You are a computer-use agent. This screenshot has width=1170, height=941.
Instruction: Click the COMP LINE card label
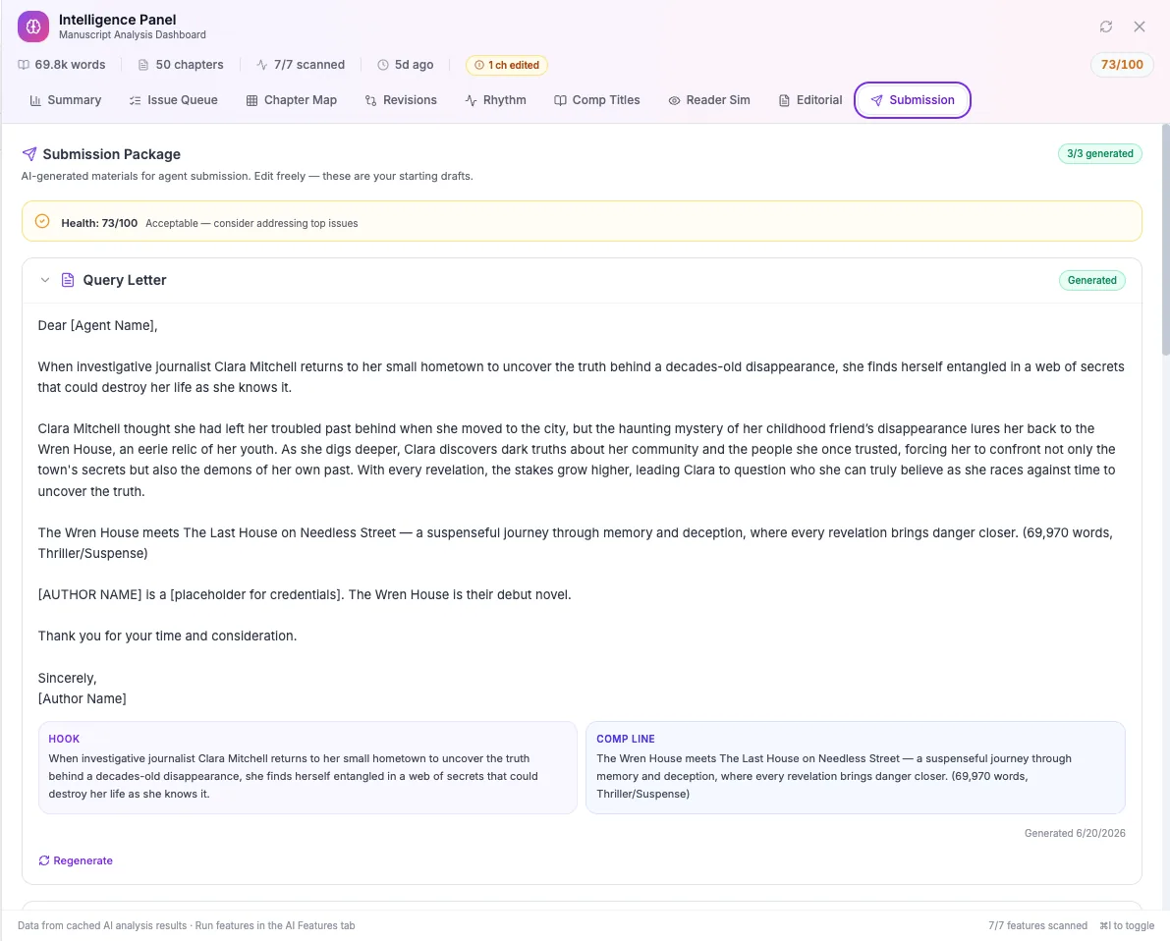(x=626, y=739)
